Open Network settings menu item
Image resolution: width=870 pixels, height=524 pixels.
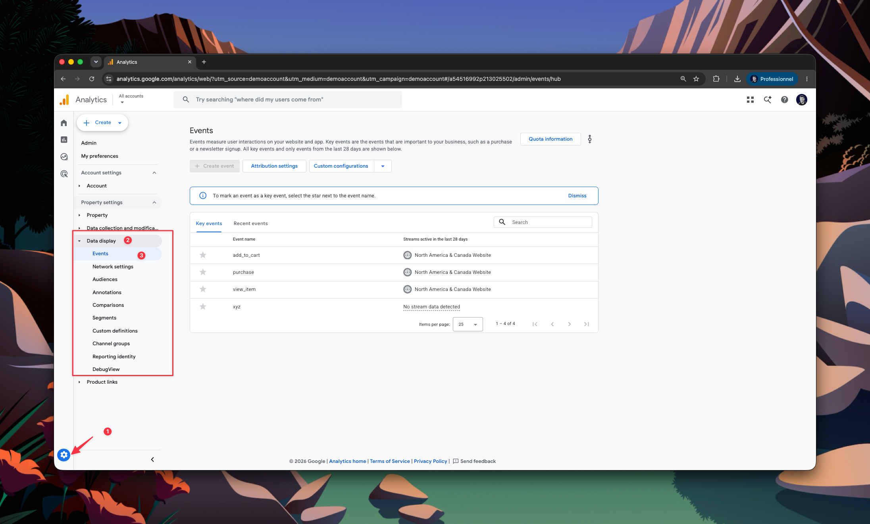(x=113, y=267)
